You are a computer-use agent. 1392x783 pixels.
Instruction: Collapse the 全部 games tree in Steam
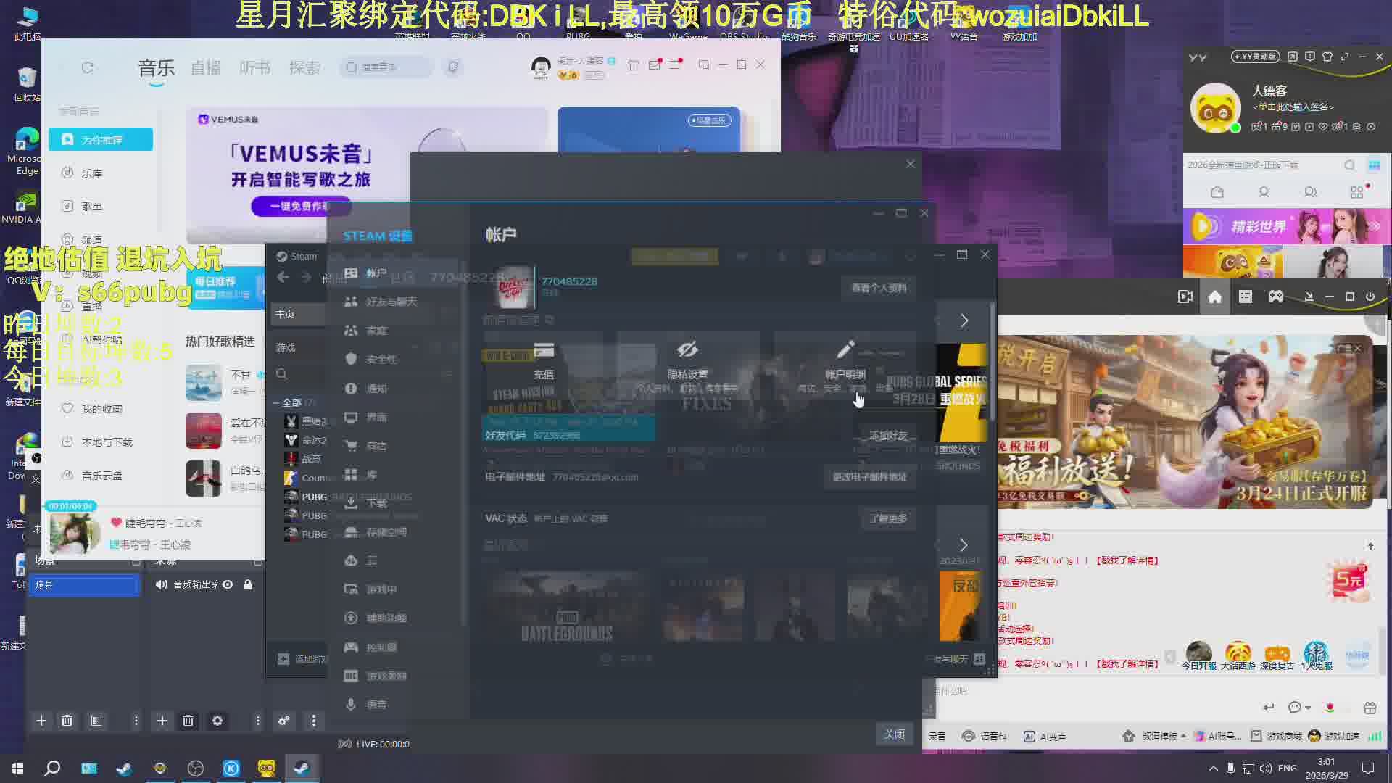coord(276,402)
